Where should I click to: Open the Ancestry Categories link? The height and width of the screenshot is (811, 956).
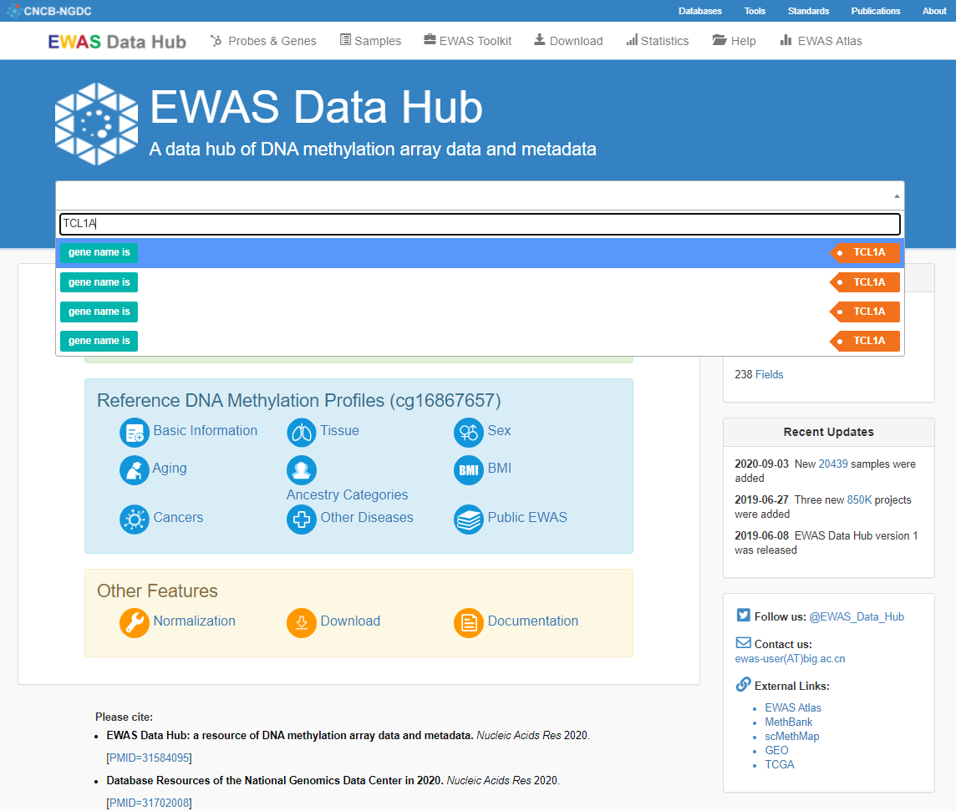click(x=347, y=494)
